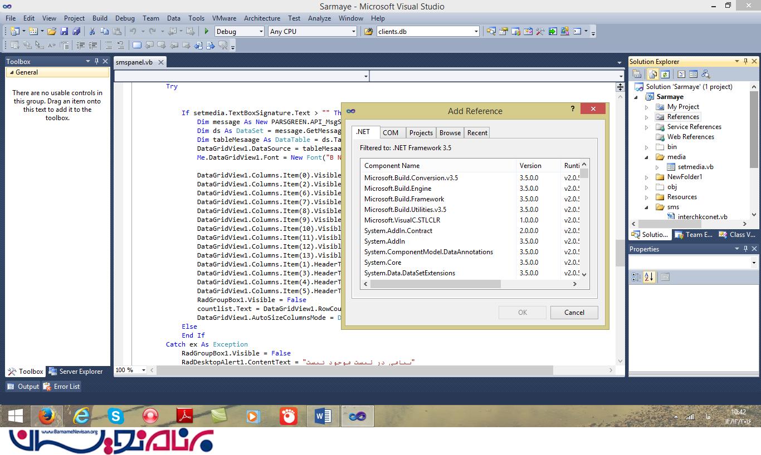
Task: Close the smspanel.vb editor tab
Action: (x=160, y=62)
